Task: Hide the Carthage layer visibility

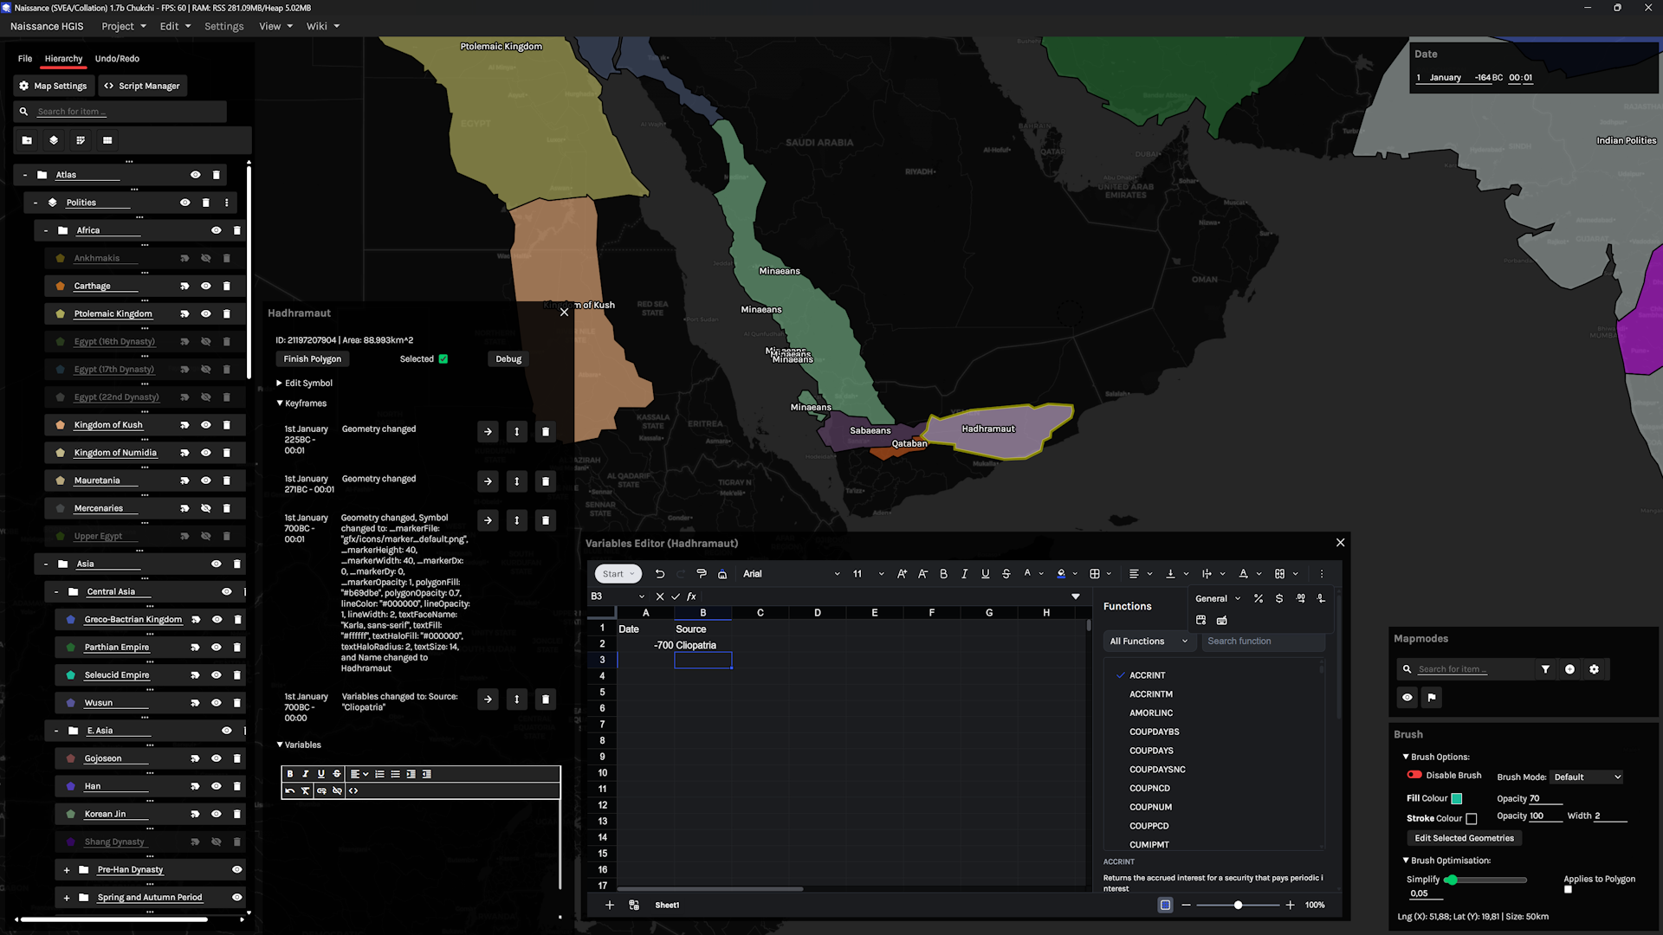Action: (x=206, y=286)
